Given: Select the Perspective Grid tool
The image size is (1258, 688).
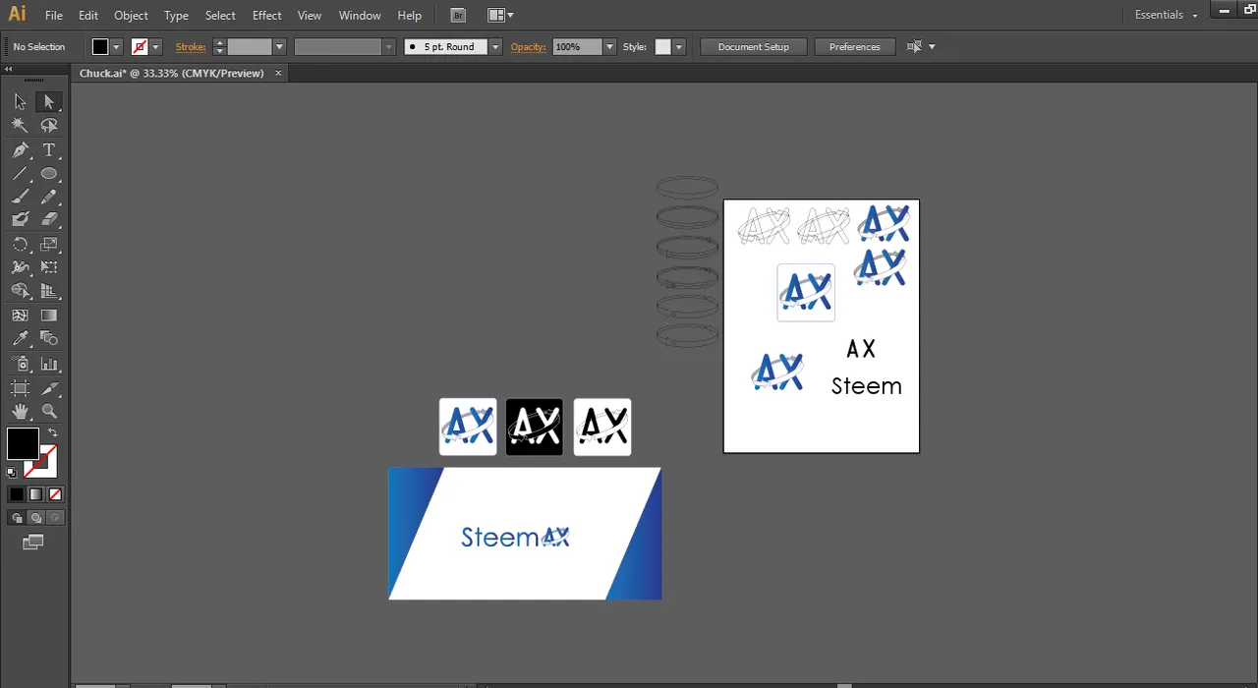Looking at the screenshot, I should click(x=49, y=291).
